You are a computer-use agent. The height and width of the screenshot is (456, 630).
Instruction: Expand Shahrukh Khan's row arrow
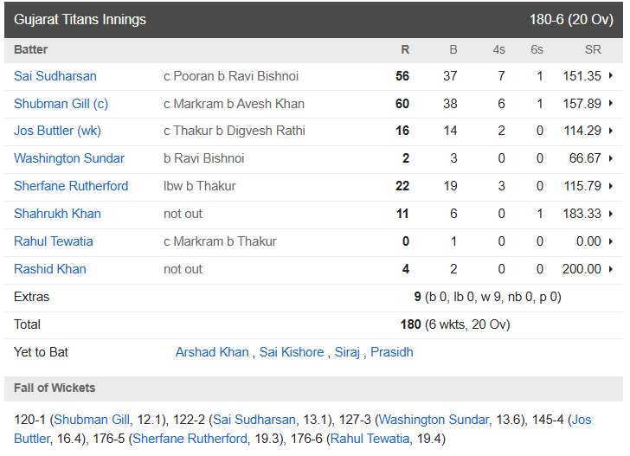coord(611,214)
